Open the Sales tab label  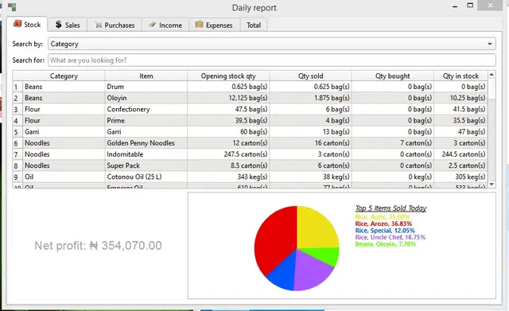72,25
